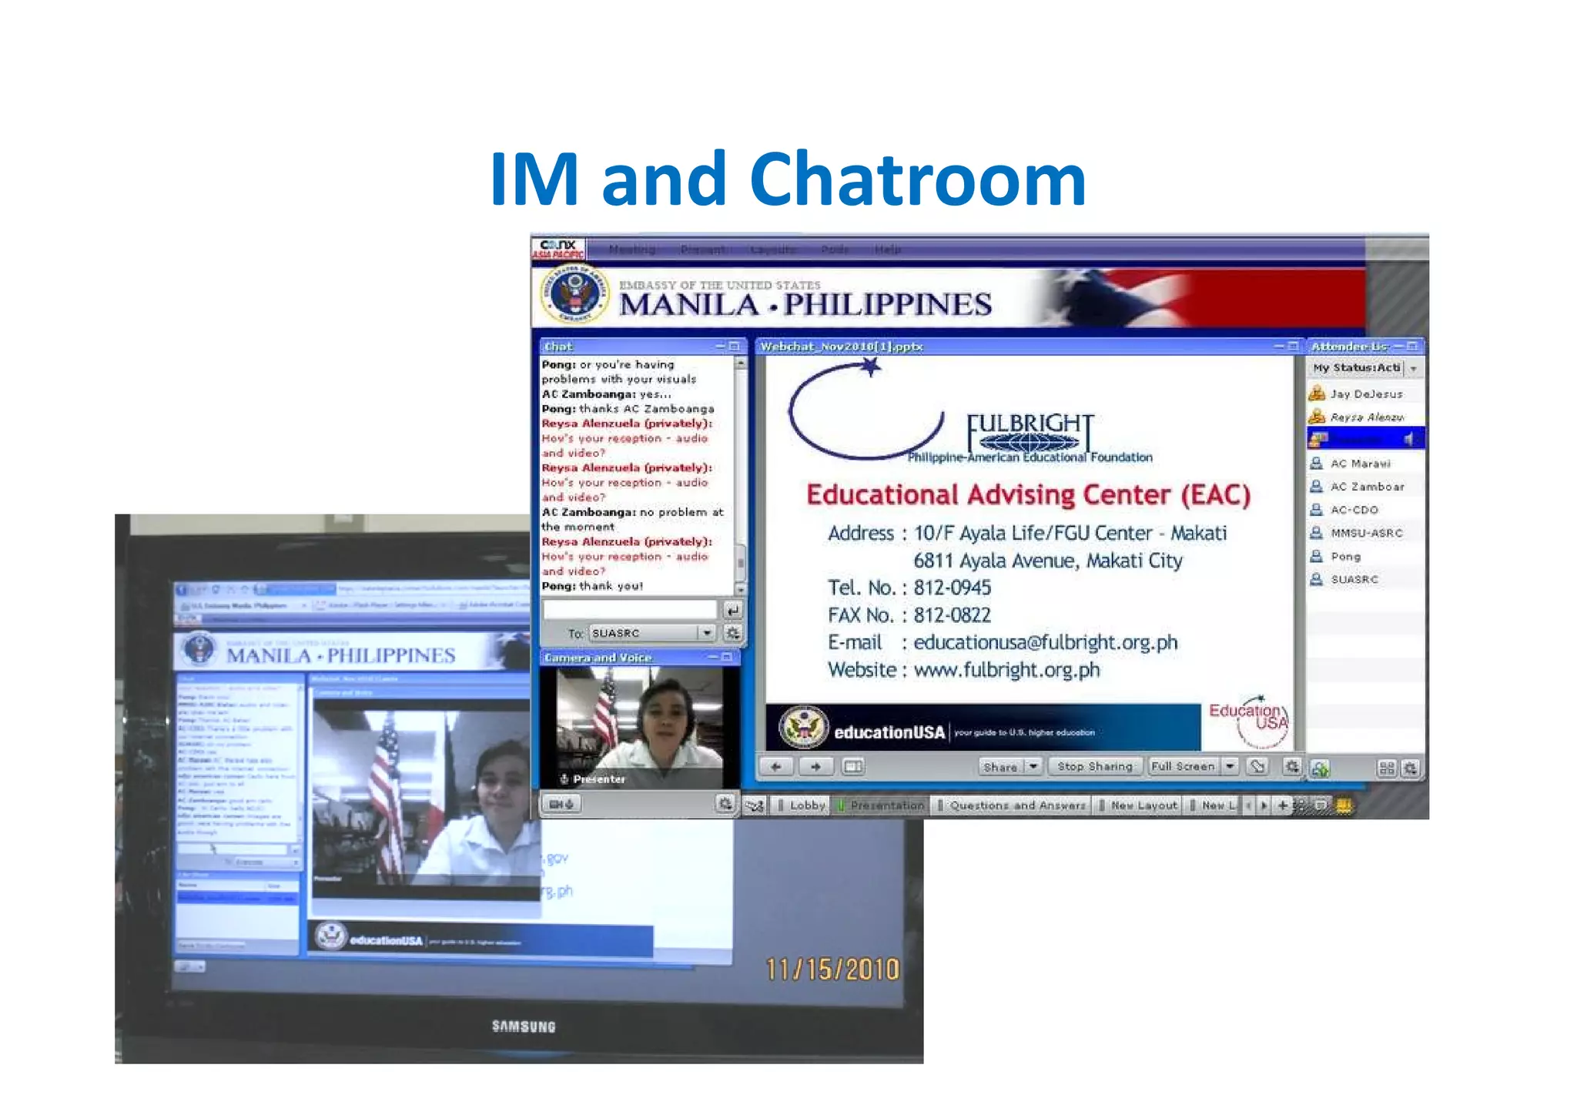Select AC Zamboar in attendee list
1577x1115 pixels.
click(1365, 487)
